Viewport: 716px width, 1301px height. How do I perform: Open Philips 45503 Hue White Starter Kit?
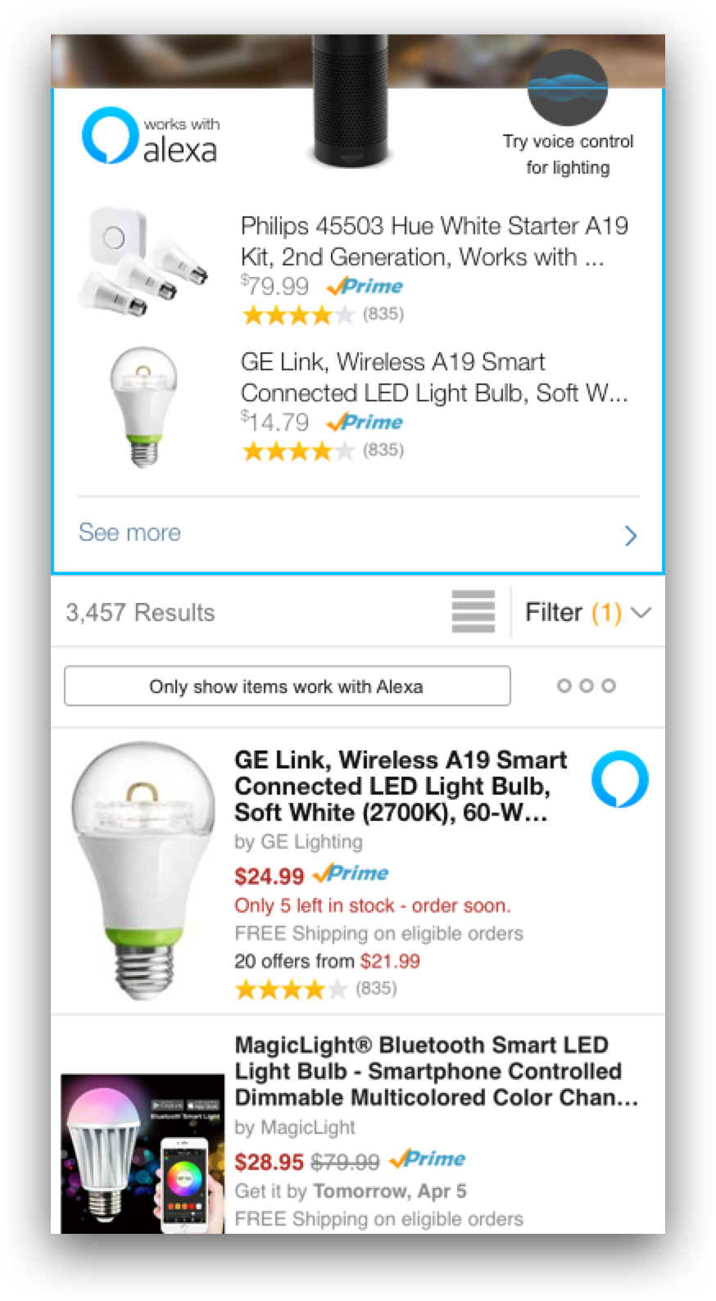[x=434, y=241]
